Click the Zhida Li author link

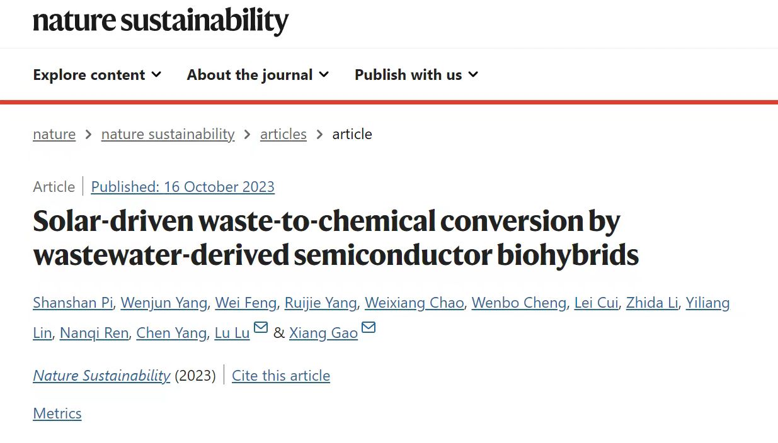[x=652, y=303]
